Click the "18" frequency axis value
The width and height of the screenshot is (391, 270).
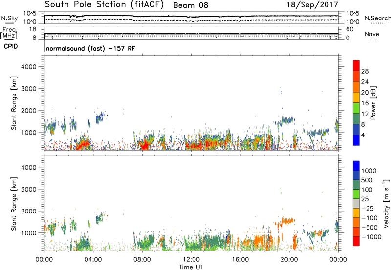[33, 29]
